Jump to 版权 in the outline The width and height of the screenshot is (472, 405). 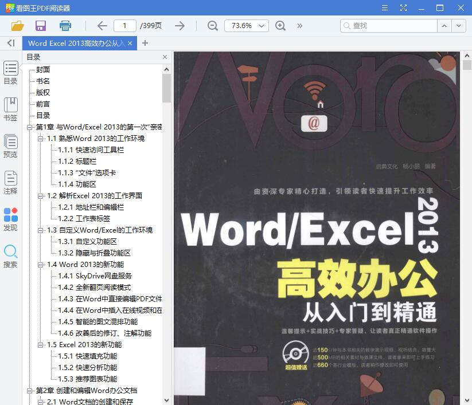43,93
